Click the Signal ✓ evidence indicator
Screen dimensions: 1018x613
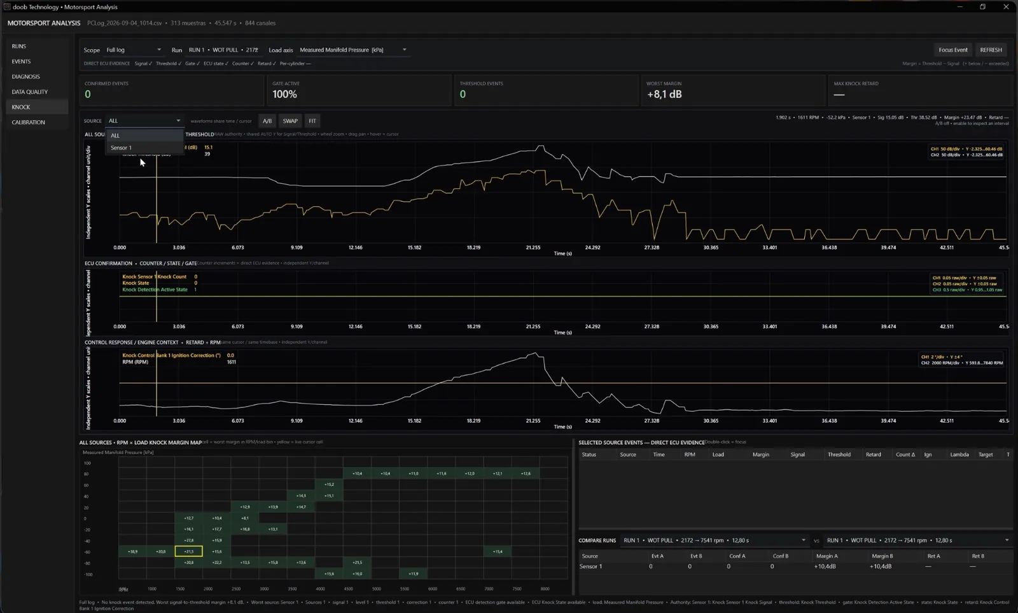143,64
